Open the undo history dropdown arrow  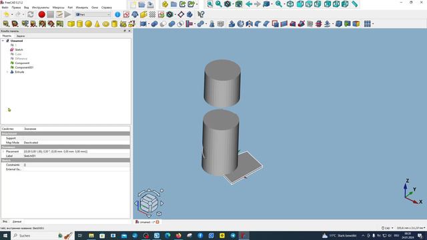(x=12, y=15)
